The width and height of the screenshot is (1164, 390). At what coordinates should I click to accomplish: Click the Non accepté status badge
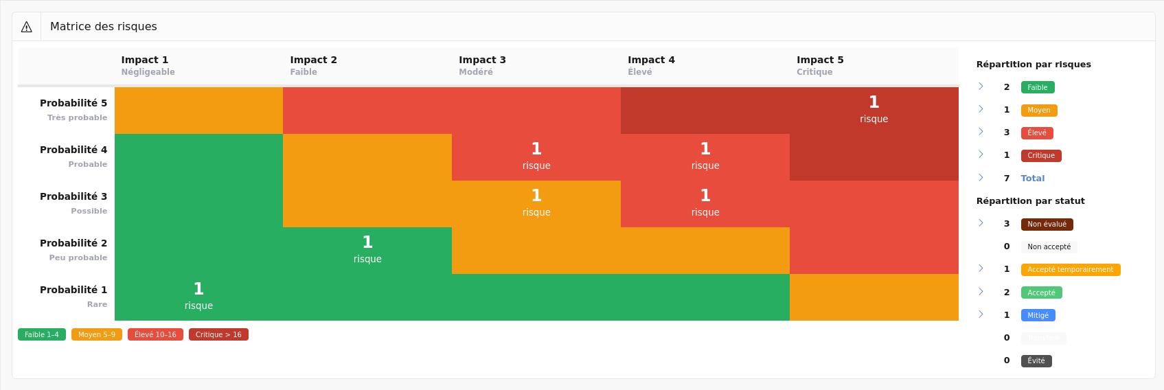(1049, 246)
